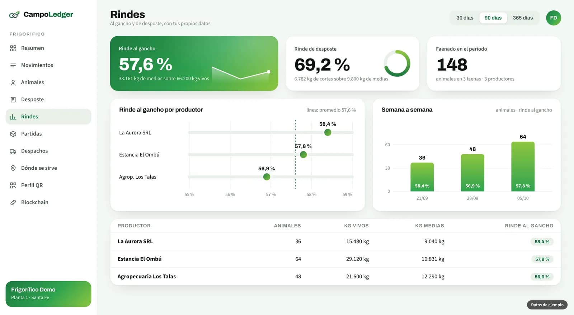Click the Animales person icon

click(x=13, y=83)
